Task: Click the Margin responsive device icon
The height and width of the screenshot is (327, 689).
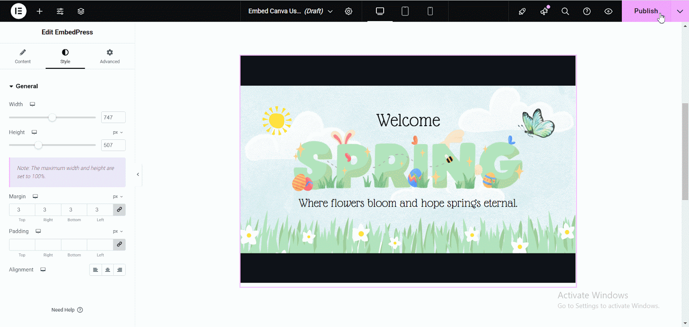Action: 35,196
